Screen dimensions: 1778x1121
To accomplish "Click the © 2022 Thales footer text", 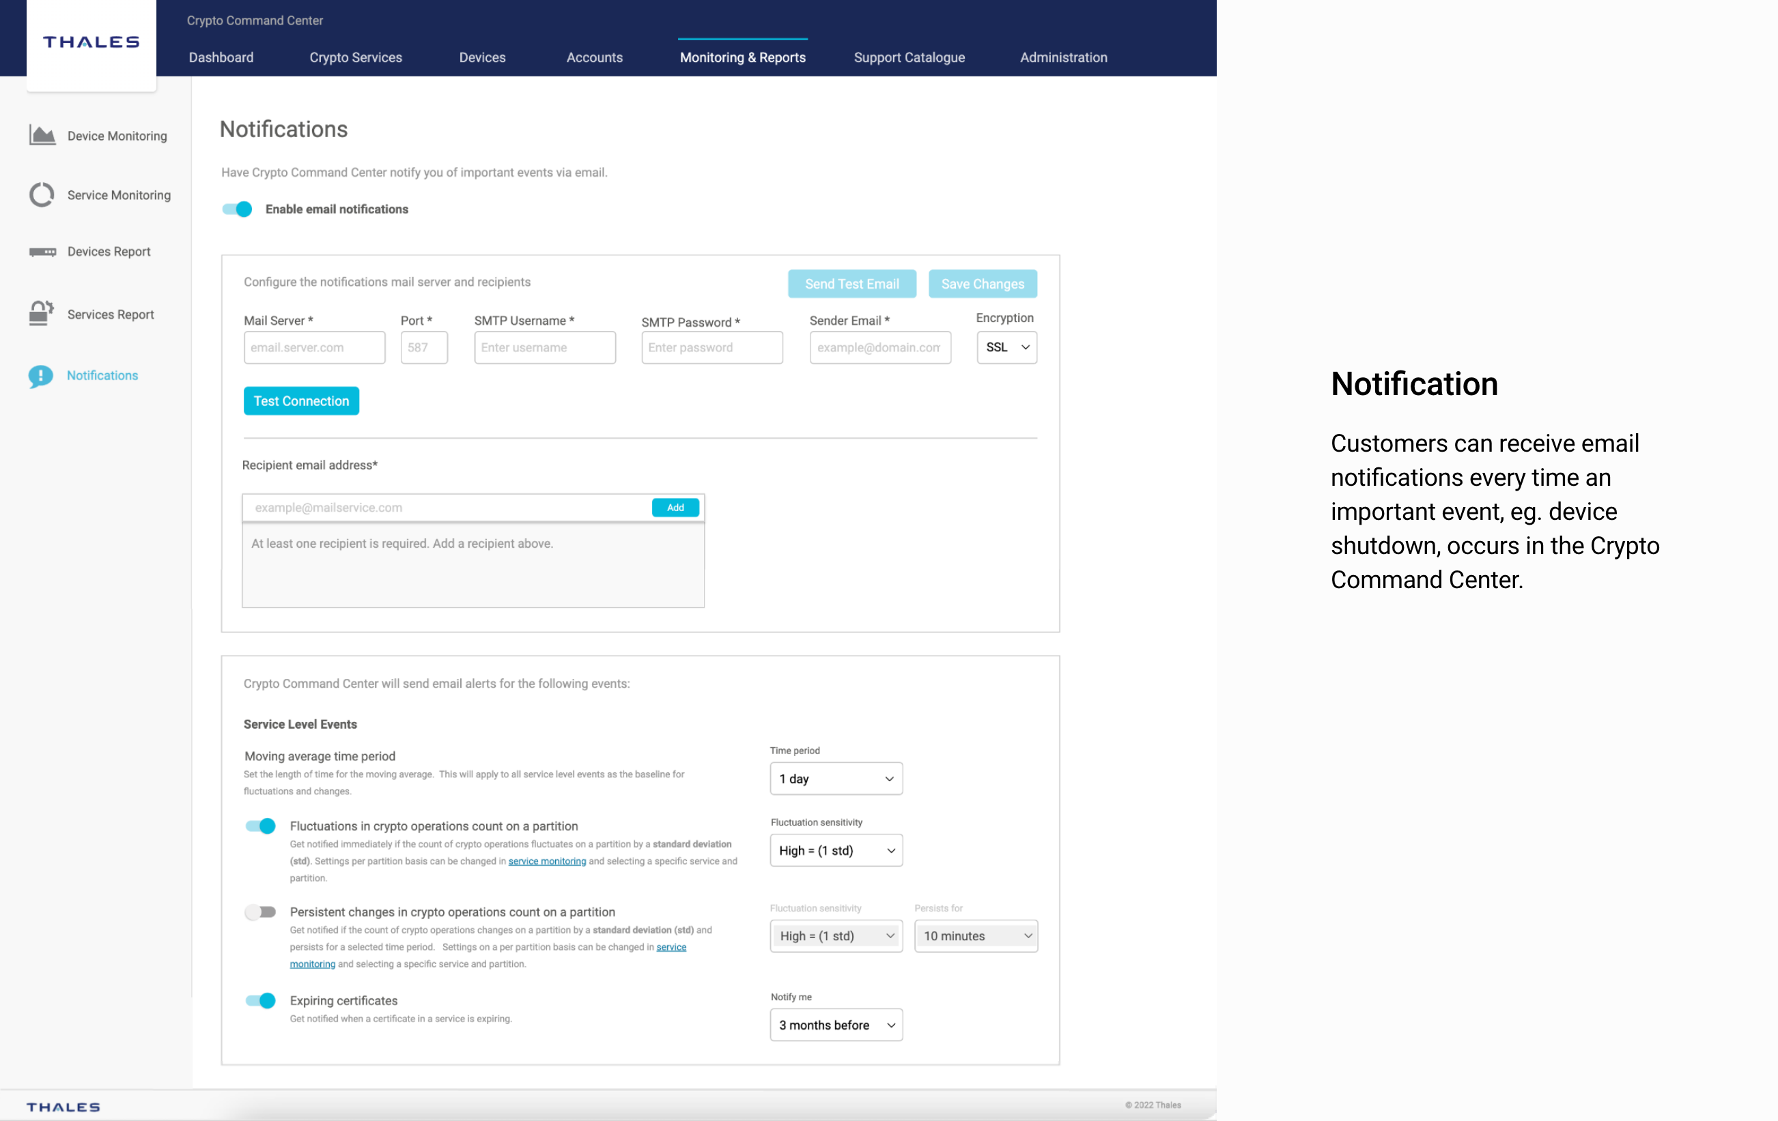I will pos(1153,1105).
